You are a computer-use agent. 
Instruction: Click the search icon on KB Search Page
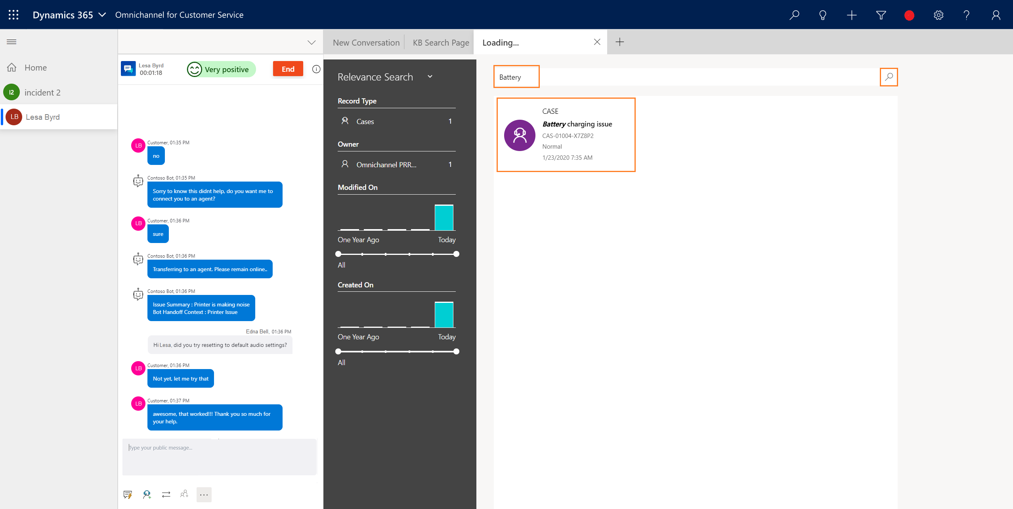(x=889, y=77)
